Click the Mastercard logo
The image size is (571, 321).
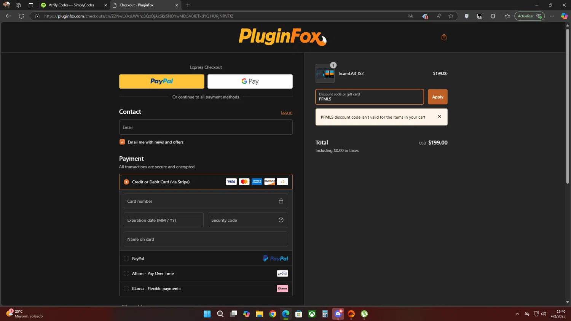[244, 182]
